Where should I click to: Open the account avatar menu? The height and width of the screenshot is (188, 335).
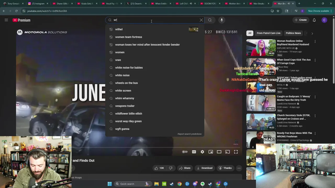click(x=324, y=20)
